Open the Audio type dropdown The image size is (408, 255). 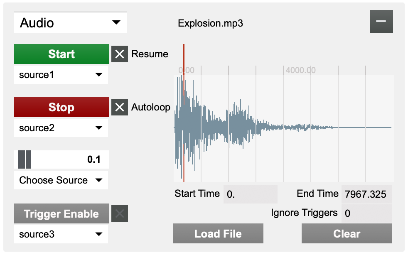coord(71,23)
